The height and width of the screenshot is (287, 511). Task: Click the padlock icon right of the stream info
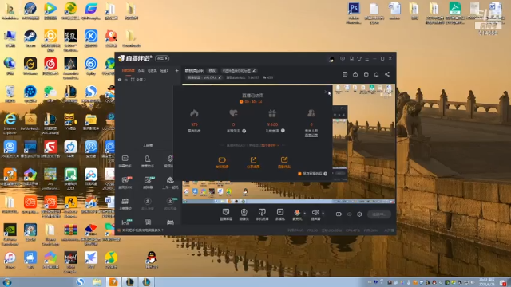[x=355, y=74]
